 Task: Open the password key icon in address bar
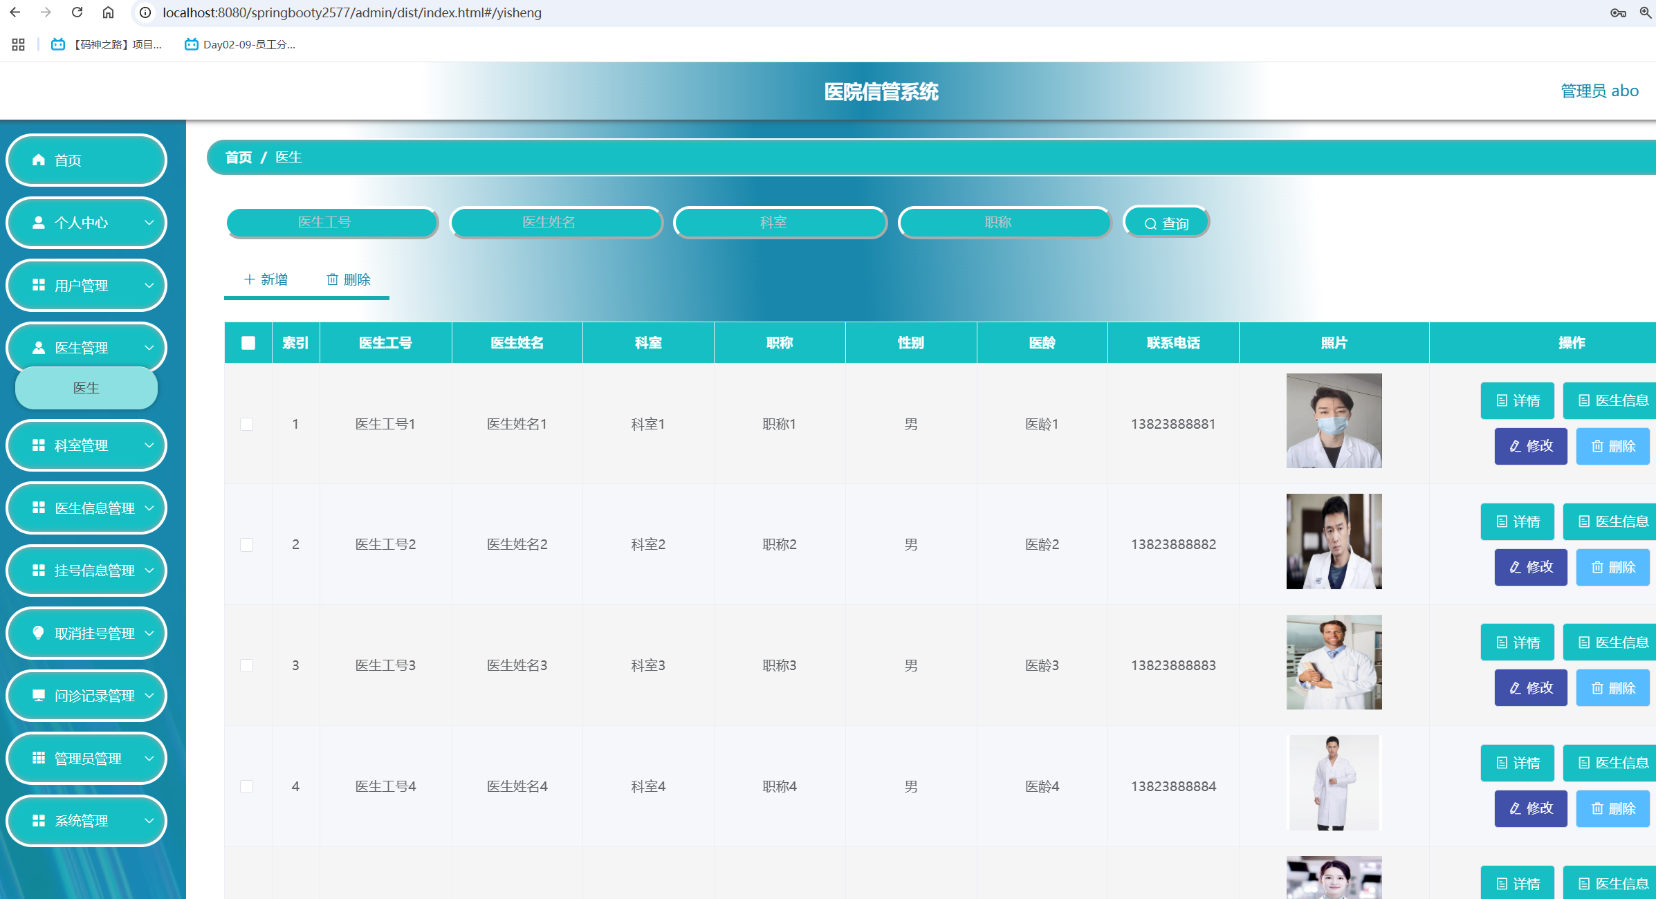point(1618,12)
